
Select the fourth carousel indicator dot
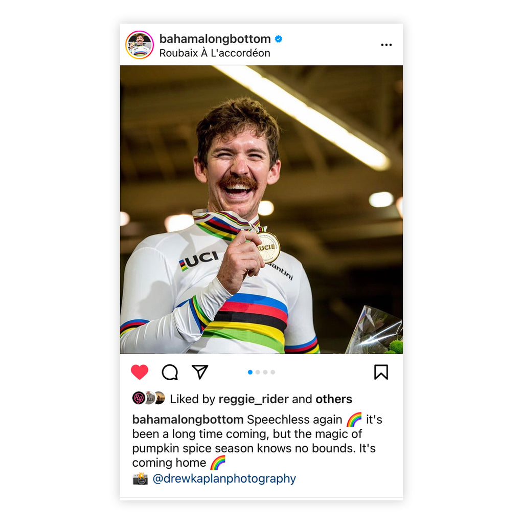coord(273,373)
